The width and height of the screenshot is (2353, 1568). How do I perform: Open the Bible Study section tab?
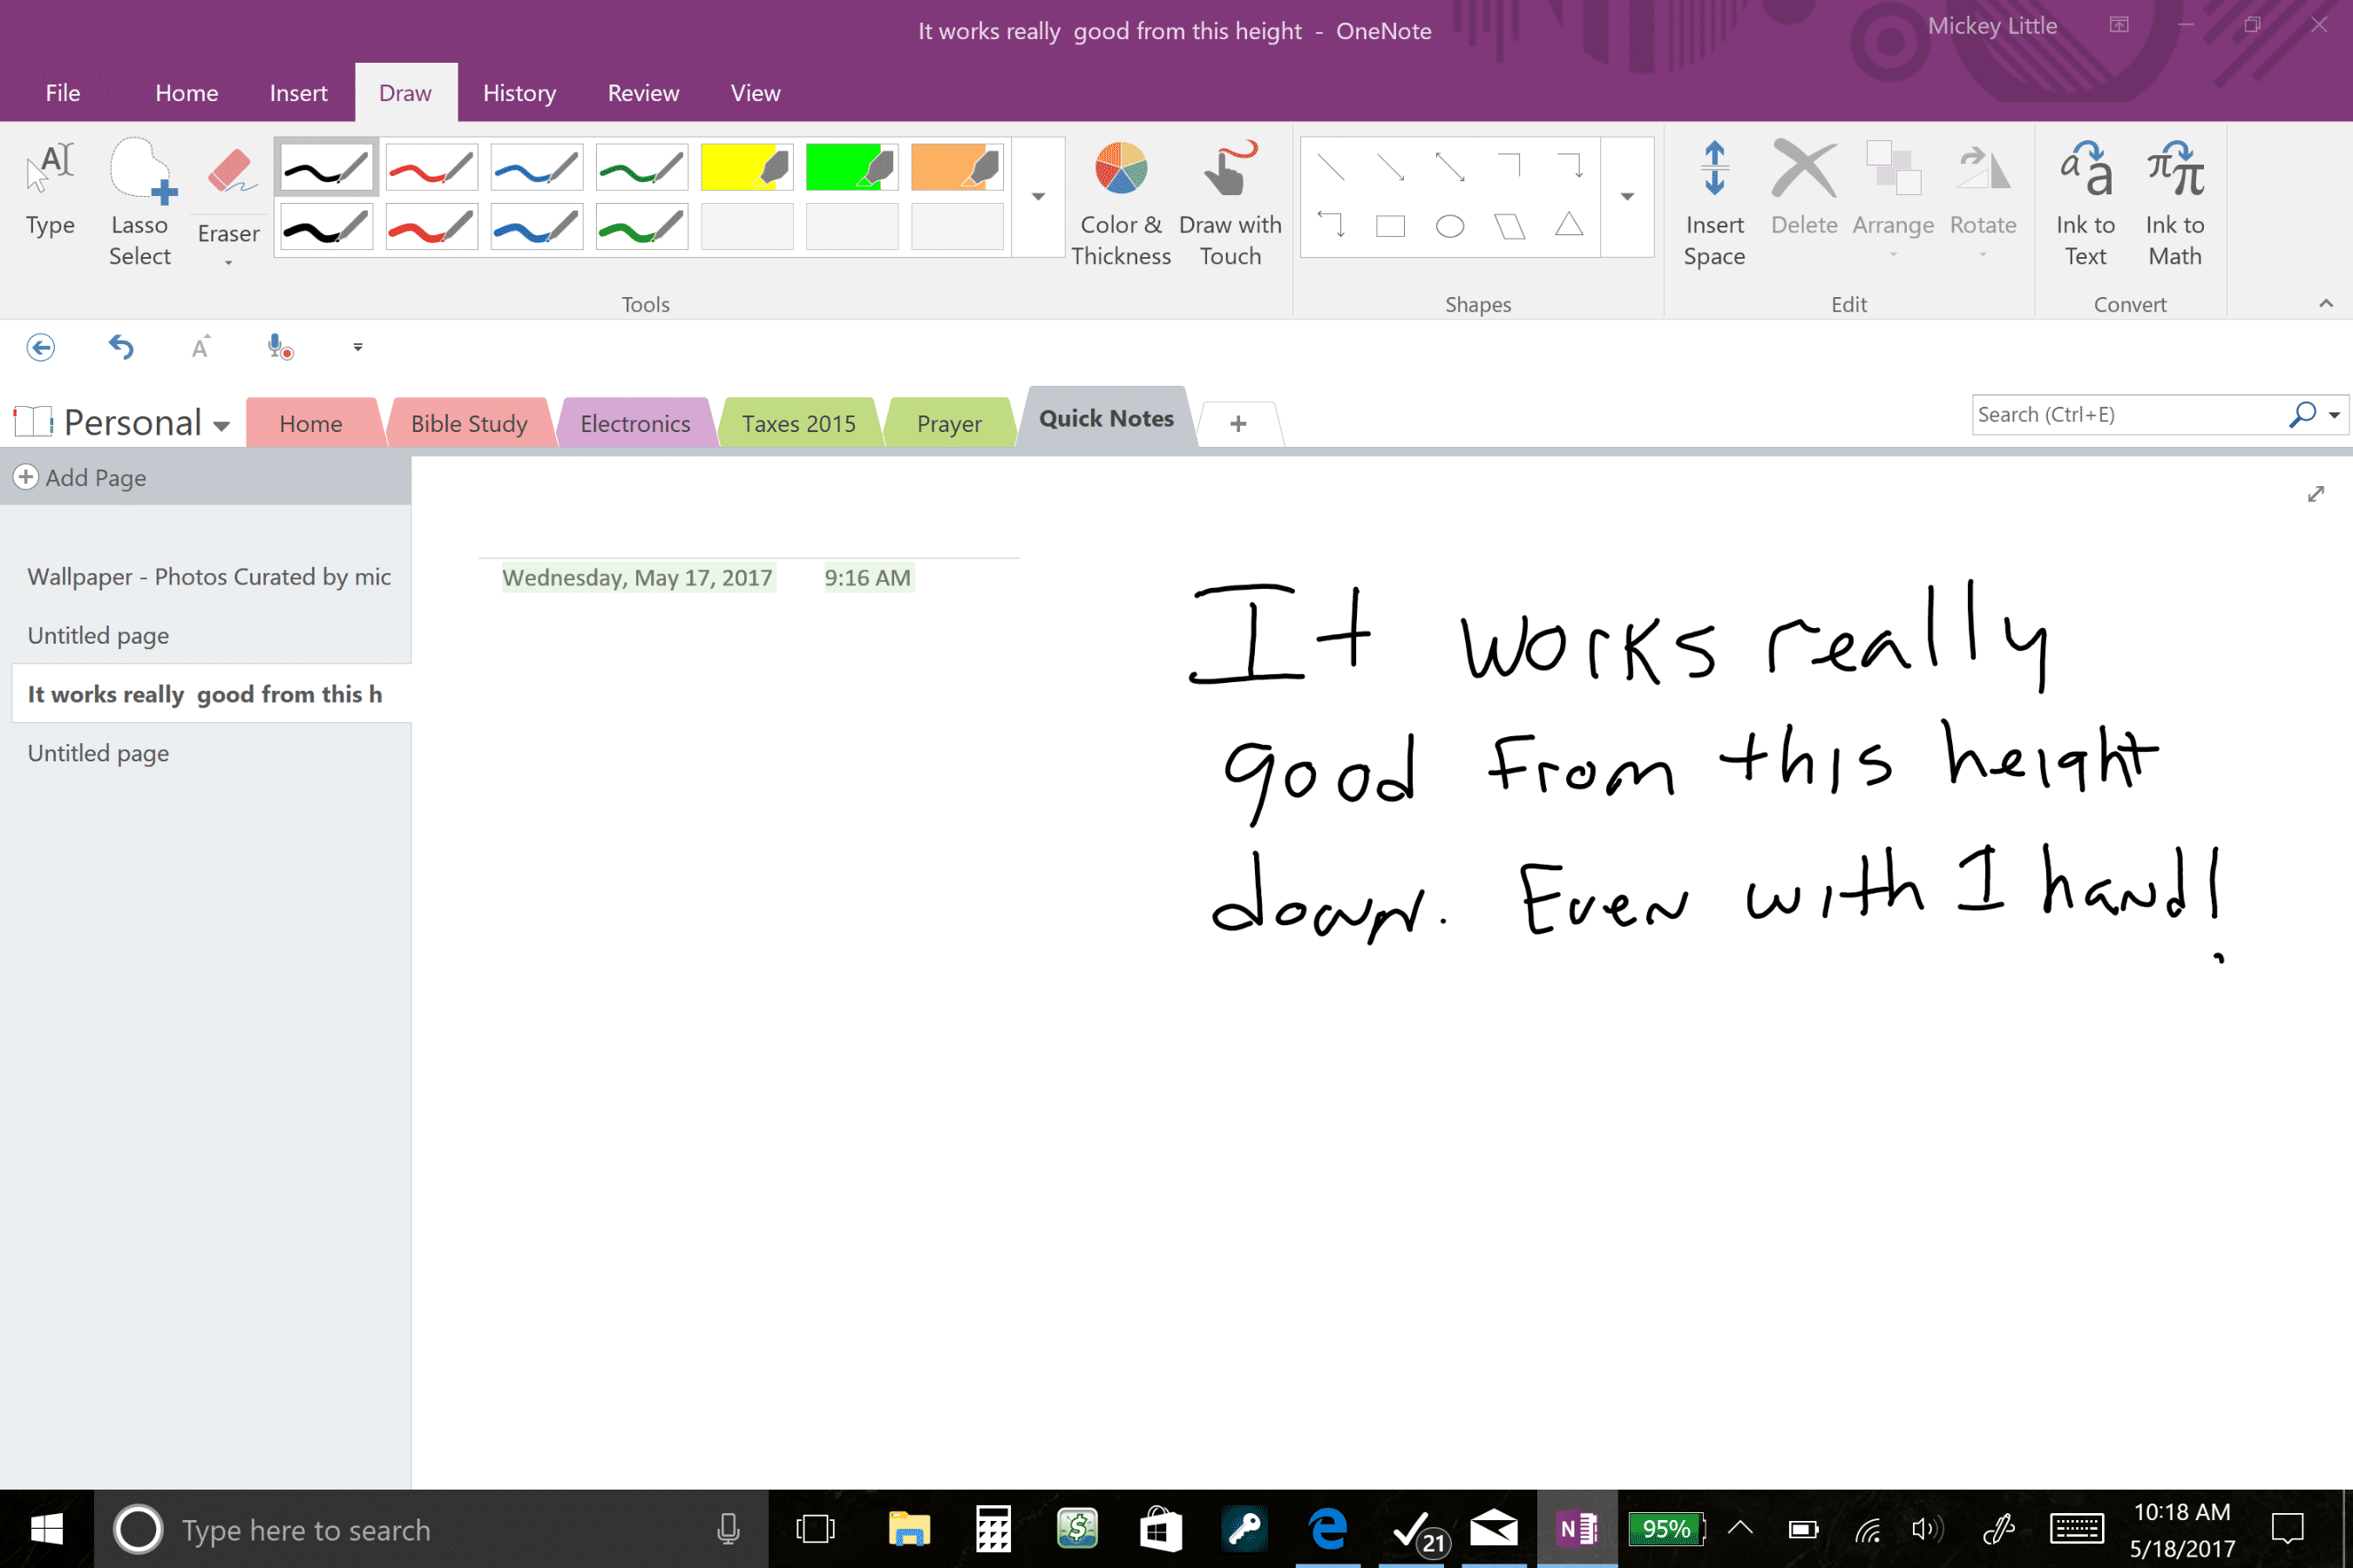(469, 424)
